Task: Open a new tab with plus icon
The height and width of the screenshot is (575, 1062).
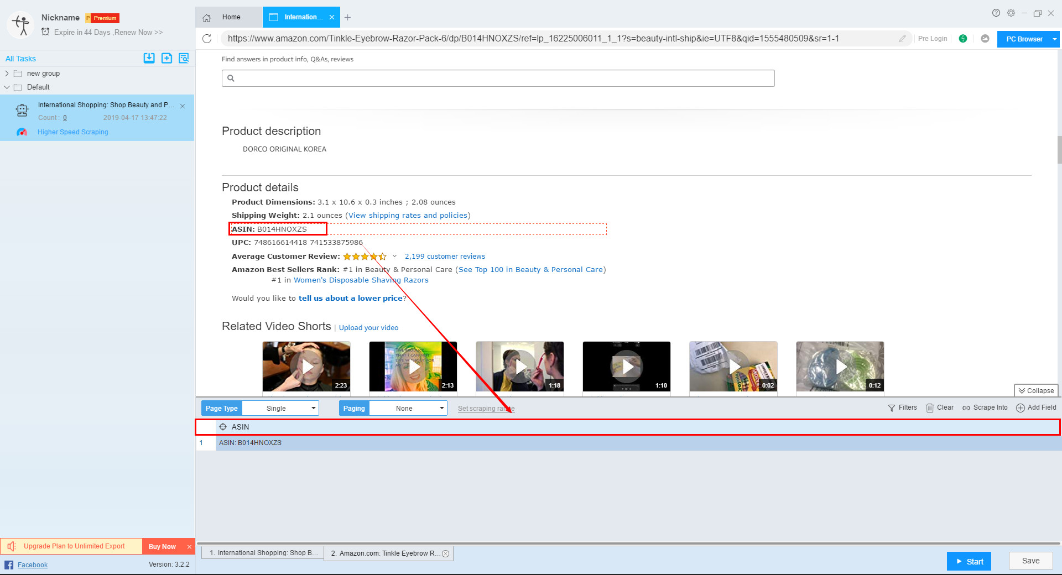Action: point(347,18)
